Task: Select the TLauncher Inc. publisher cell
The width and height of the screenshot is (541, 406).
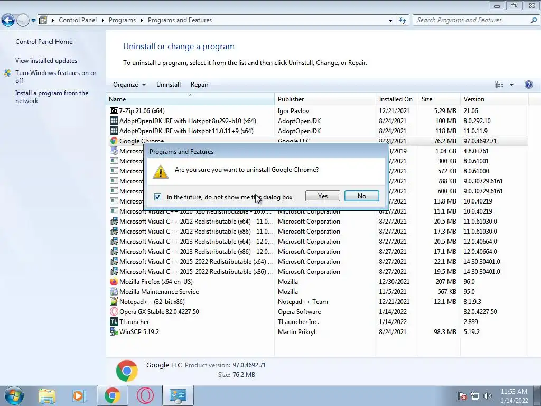Action: click(x=298, y=322)
